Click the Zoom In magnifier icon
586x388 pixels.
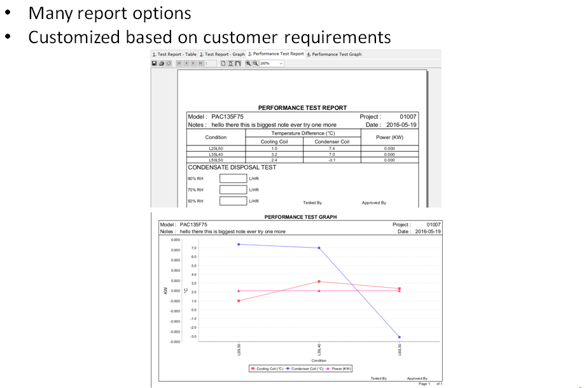[248, 64]
